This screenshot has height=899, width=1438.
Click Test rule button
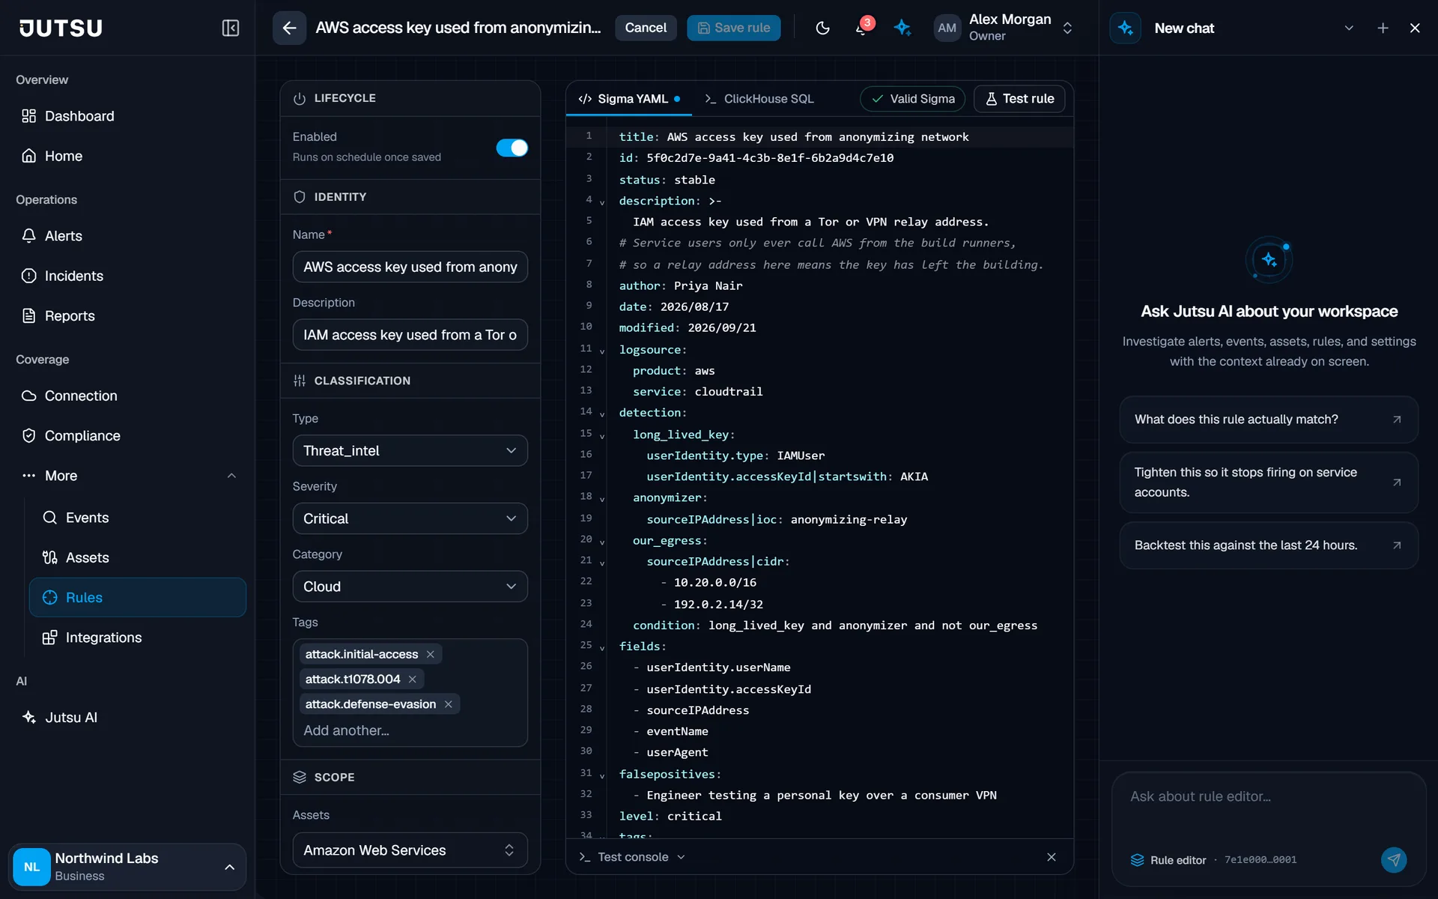pos(1019,99)
